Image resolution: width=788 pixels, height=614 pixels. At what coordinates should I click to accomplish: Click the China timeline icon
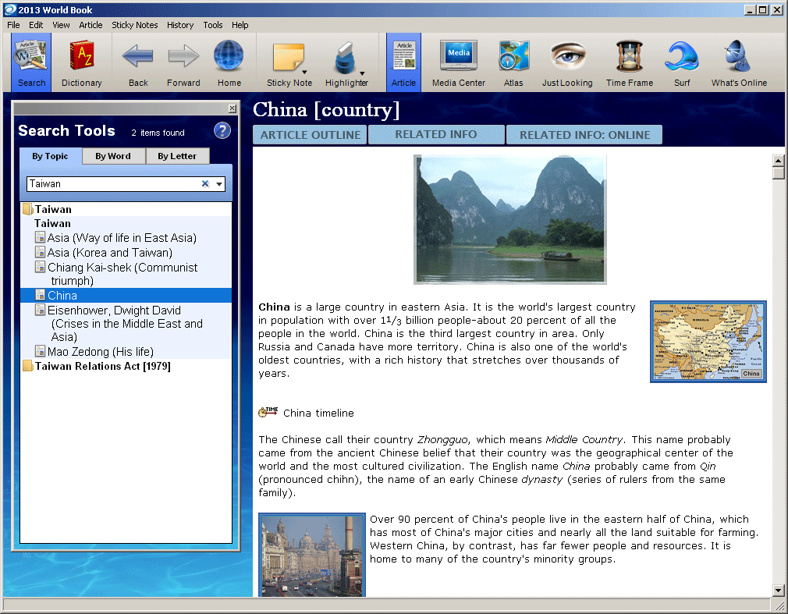[x=268, y=413]
